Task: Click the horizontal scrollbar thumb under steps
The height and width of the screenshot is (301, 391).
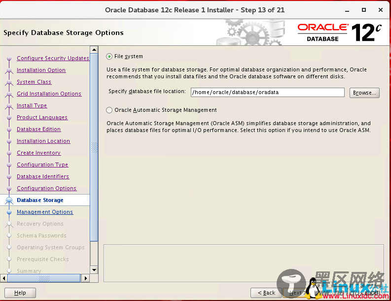Action: coord(44,278)
